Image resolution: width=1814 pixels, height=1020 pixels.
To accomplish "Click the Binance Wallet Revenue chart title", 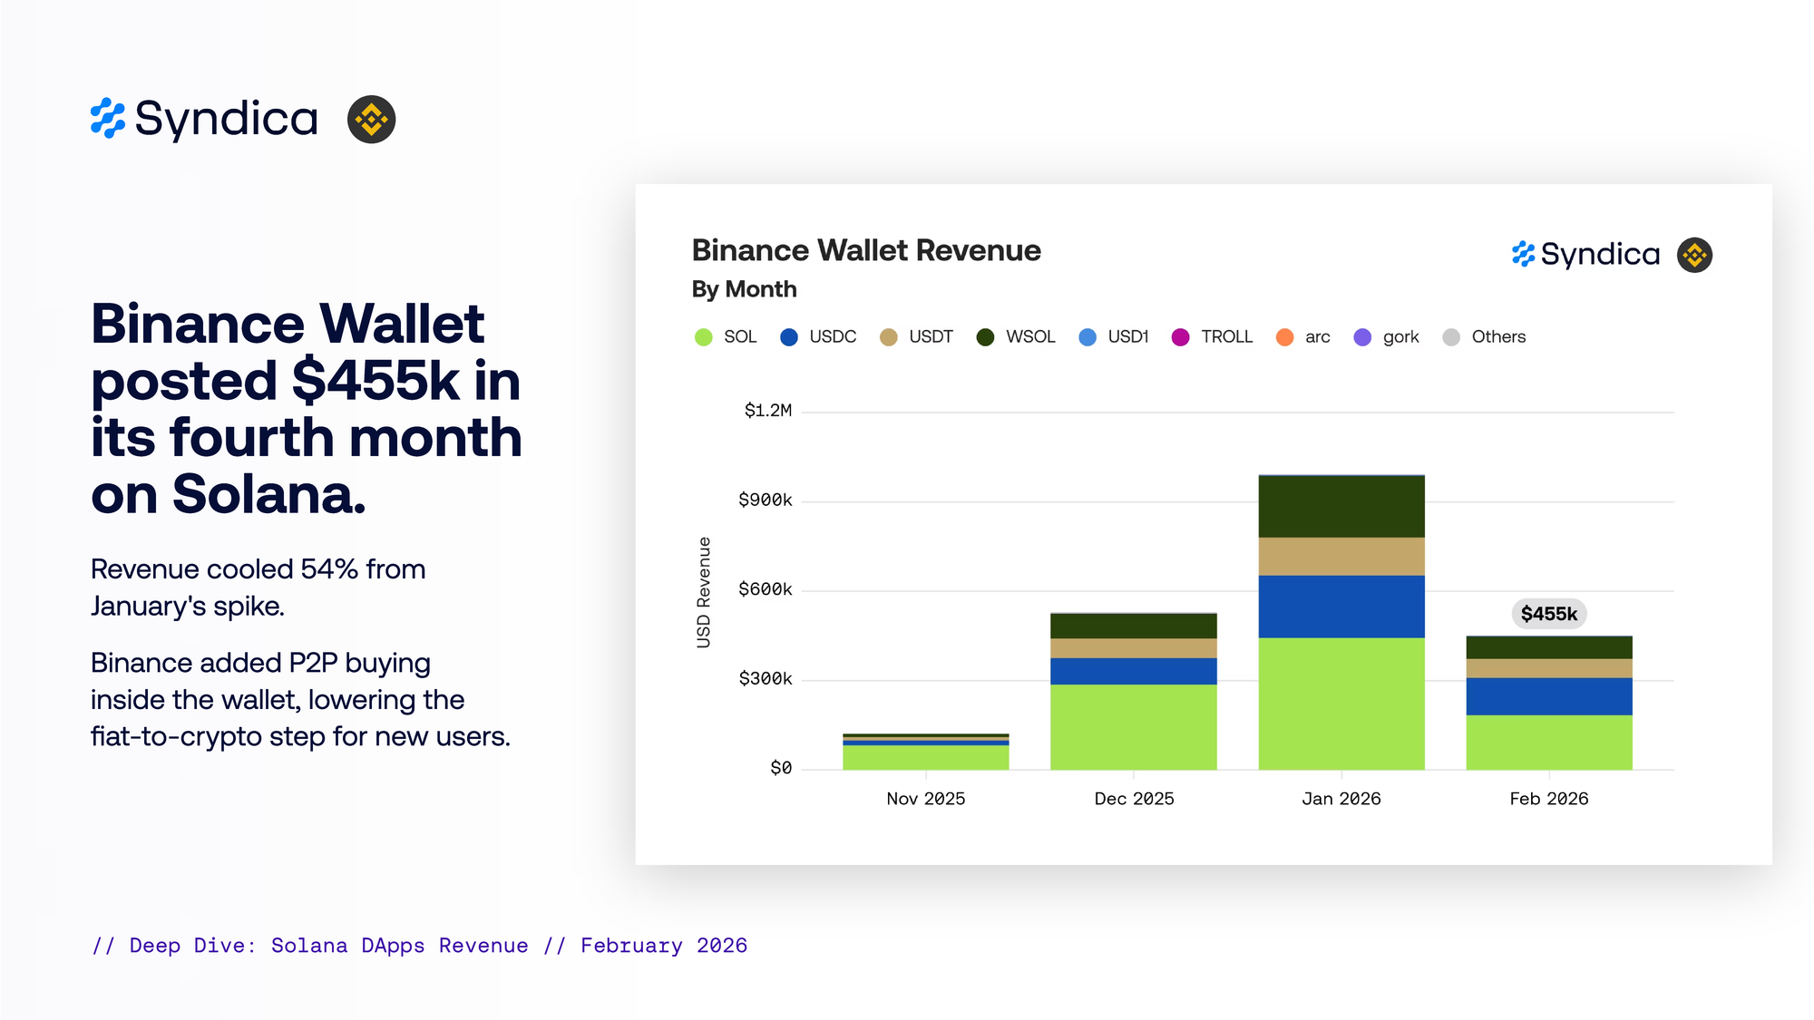I will pos(865,250).
